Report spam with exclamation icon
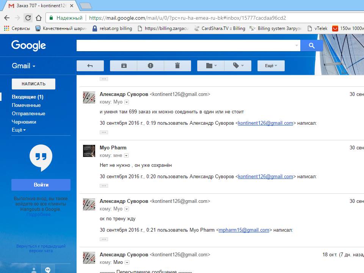Screen dimensions: 364x273 pyautogui.click(x=151, y=66)
